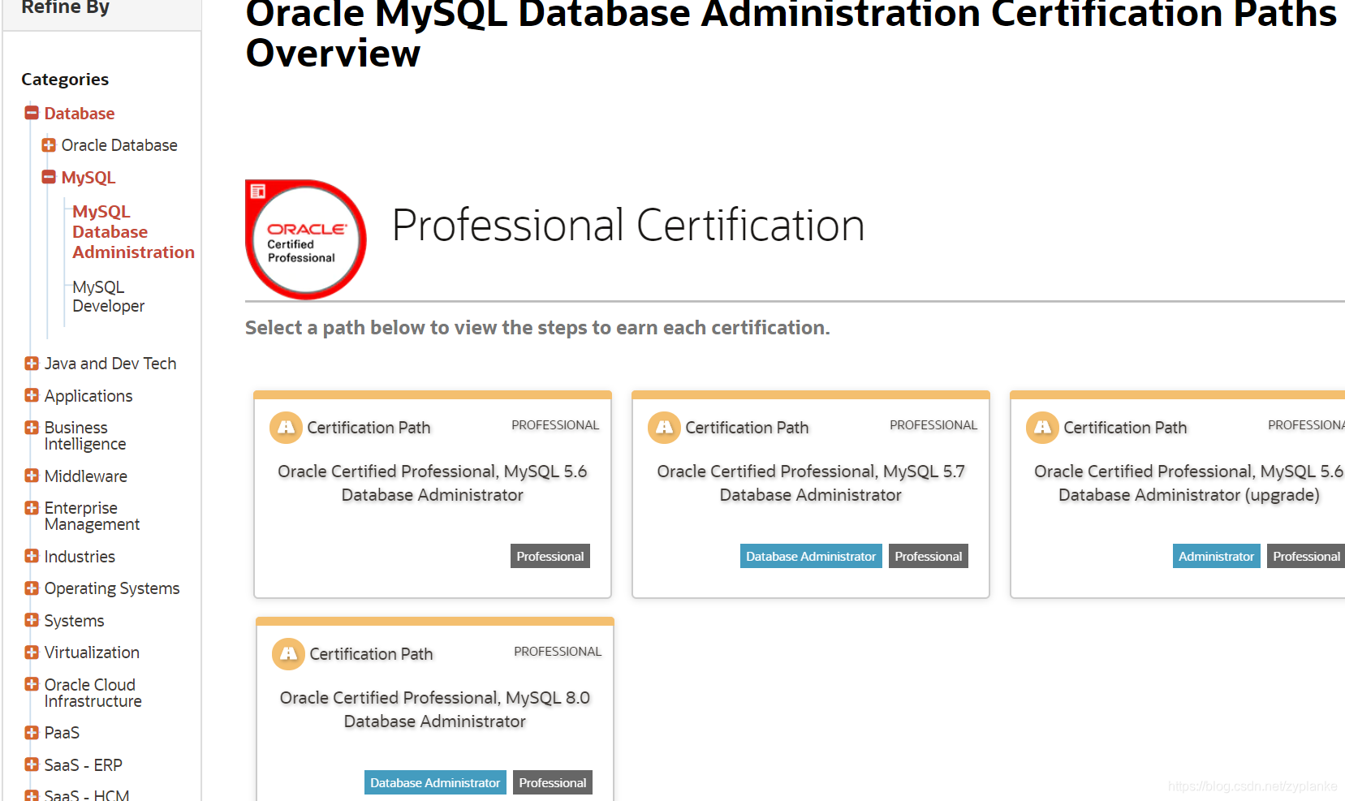Screen dimensions: 1345x801
Task: Open the Operating Systems link
Action: pos(112,588)
